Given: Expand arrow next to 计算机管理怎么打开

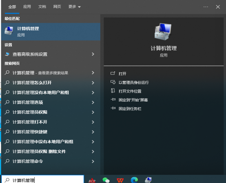Looking at the screenshot, I should coord(93,83).
